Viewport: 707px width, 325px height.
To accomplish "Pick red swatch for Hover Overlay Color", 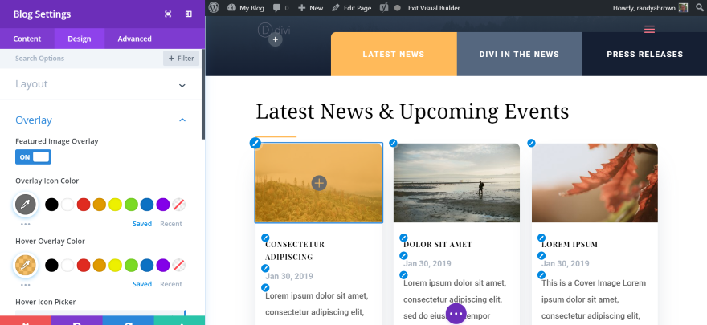I will coord(84,265).
